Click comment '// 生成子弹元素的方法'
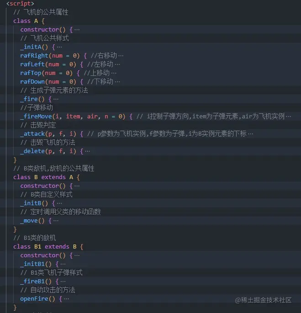 click(x=54, y=90)
